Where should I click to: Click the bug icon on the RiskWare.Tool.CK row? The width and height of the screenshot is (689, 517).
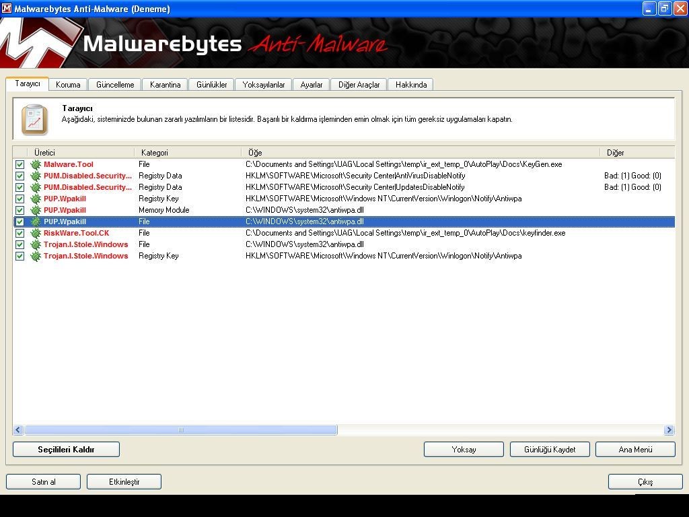pos(35,233)
